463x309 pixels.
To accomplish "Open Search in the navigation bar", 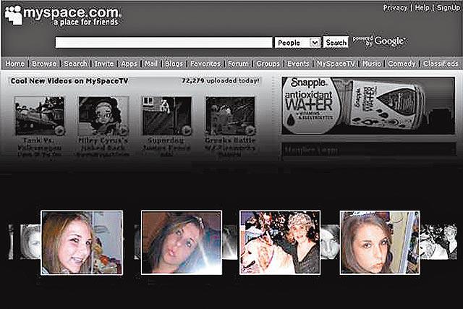I will pyautogui.click(x=75, y=64).
